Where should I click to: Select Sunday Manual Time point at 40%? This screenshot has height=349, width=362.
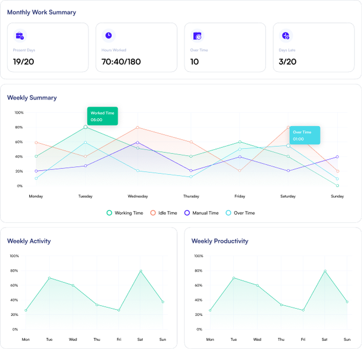coord(337,157)
